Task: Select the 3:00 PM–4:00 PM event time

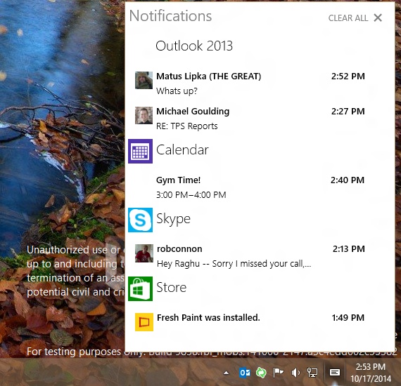Action: [x=191, y=195]
